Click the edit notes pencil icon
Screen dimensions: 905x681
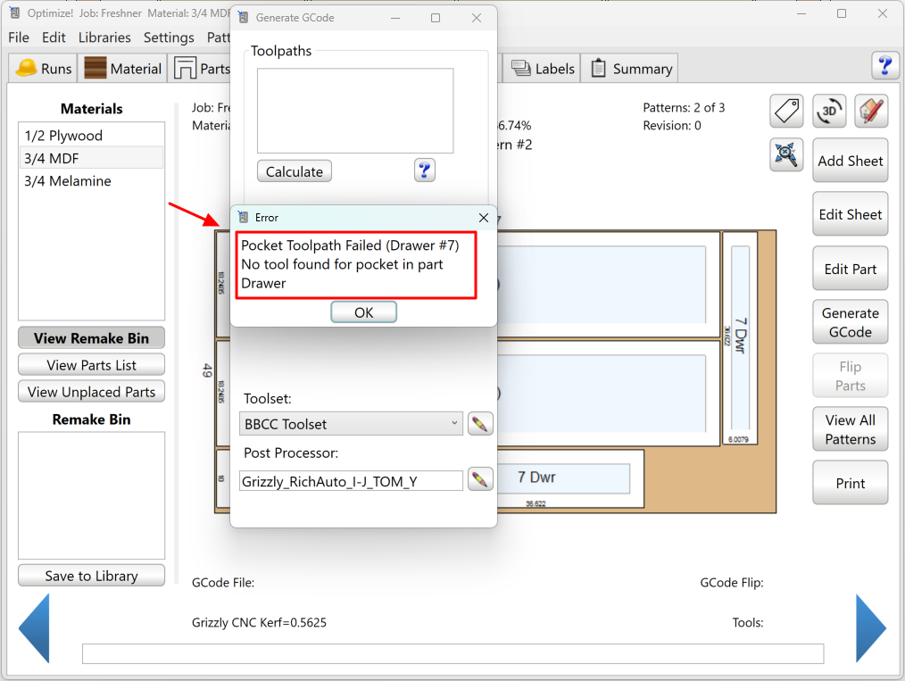coord(871,111)
